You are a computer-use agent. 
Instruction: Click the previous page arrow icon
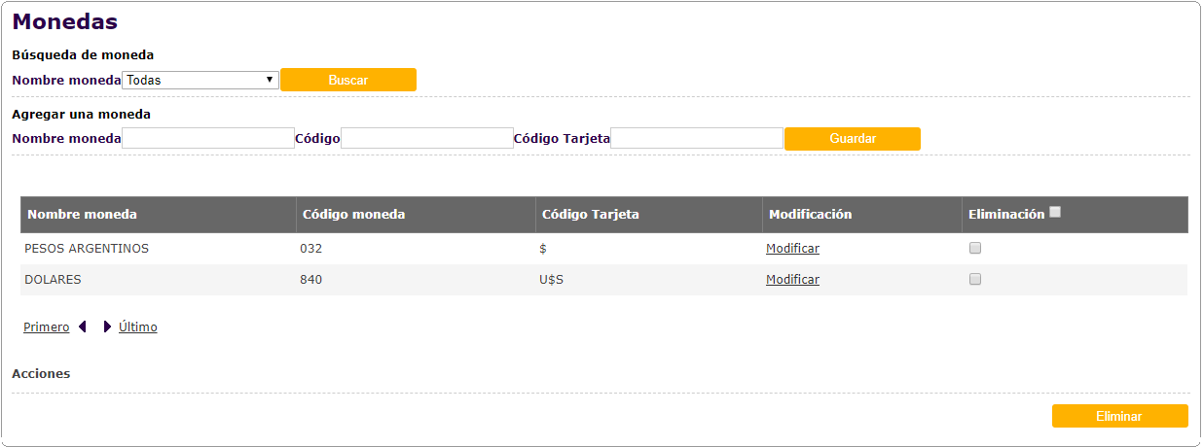83,327
